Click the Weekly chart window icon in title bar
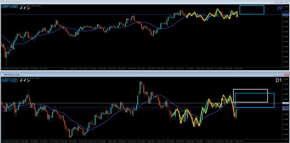The height and width of the screenshot is (143, 290). pyautogui.click(x=2, y=2)
